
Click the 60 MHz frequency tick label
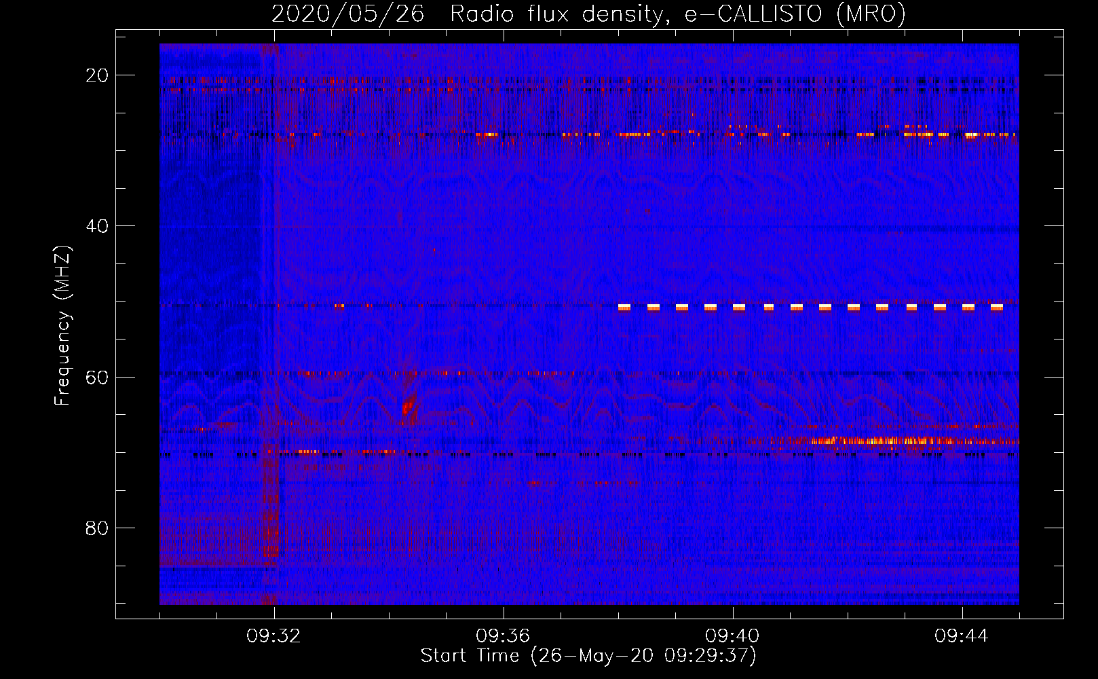97,377
